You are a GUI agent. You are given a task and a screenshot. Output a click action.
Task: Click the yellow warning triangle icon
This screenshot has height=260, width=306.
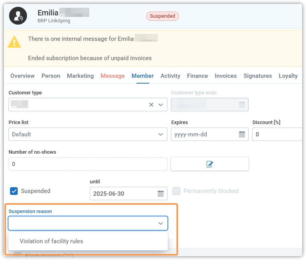pyautogui.click(x=14, y=42)
